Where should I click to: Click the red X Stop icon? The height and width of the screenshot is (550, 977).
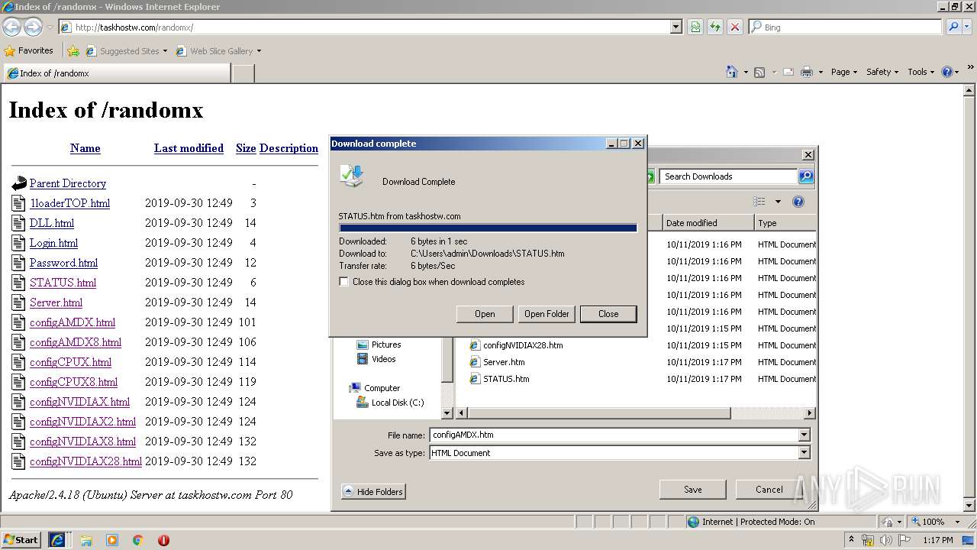click(735, 27)
